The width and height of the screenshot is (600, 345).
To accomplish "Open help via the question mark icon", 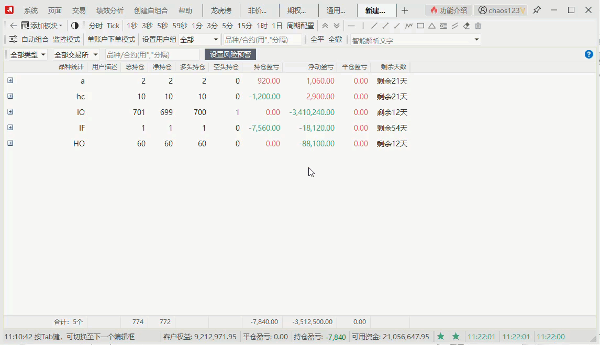I will click(x=588, y=54).
